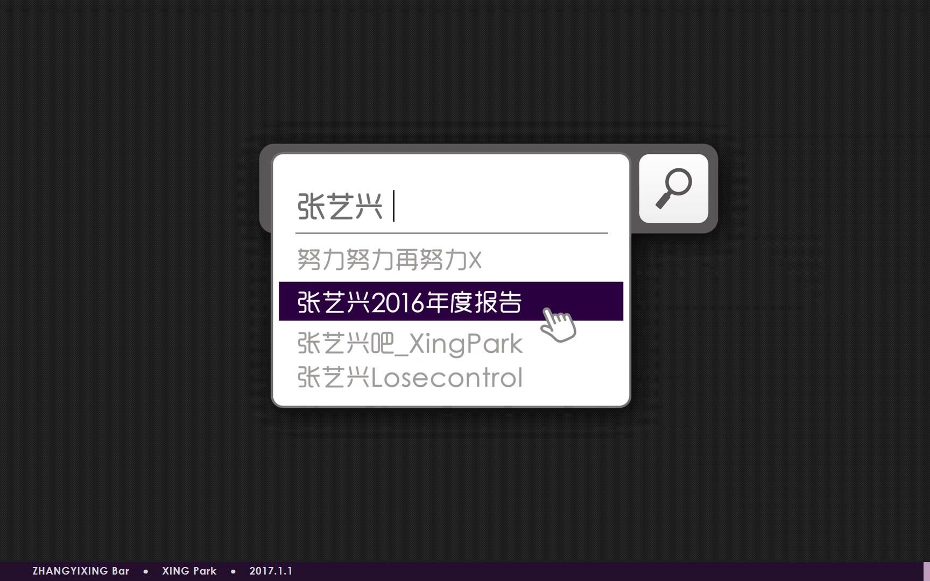
Task: Pick suggestion 张艺兴Losecontrol
Action: pos(410,377)
